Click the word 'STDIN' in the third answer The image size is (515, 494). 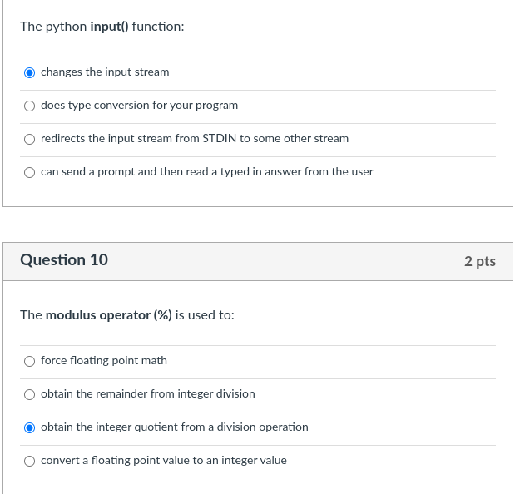coord(220,138)
